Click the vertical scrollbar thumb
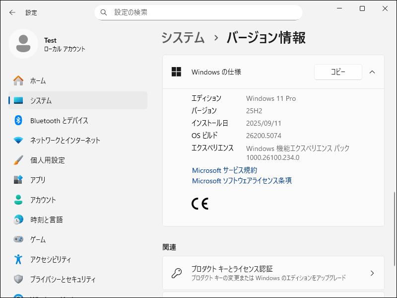 [394, 229]
